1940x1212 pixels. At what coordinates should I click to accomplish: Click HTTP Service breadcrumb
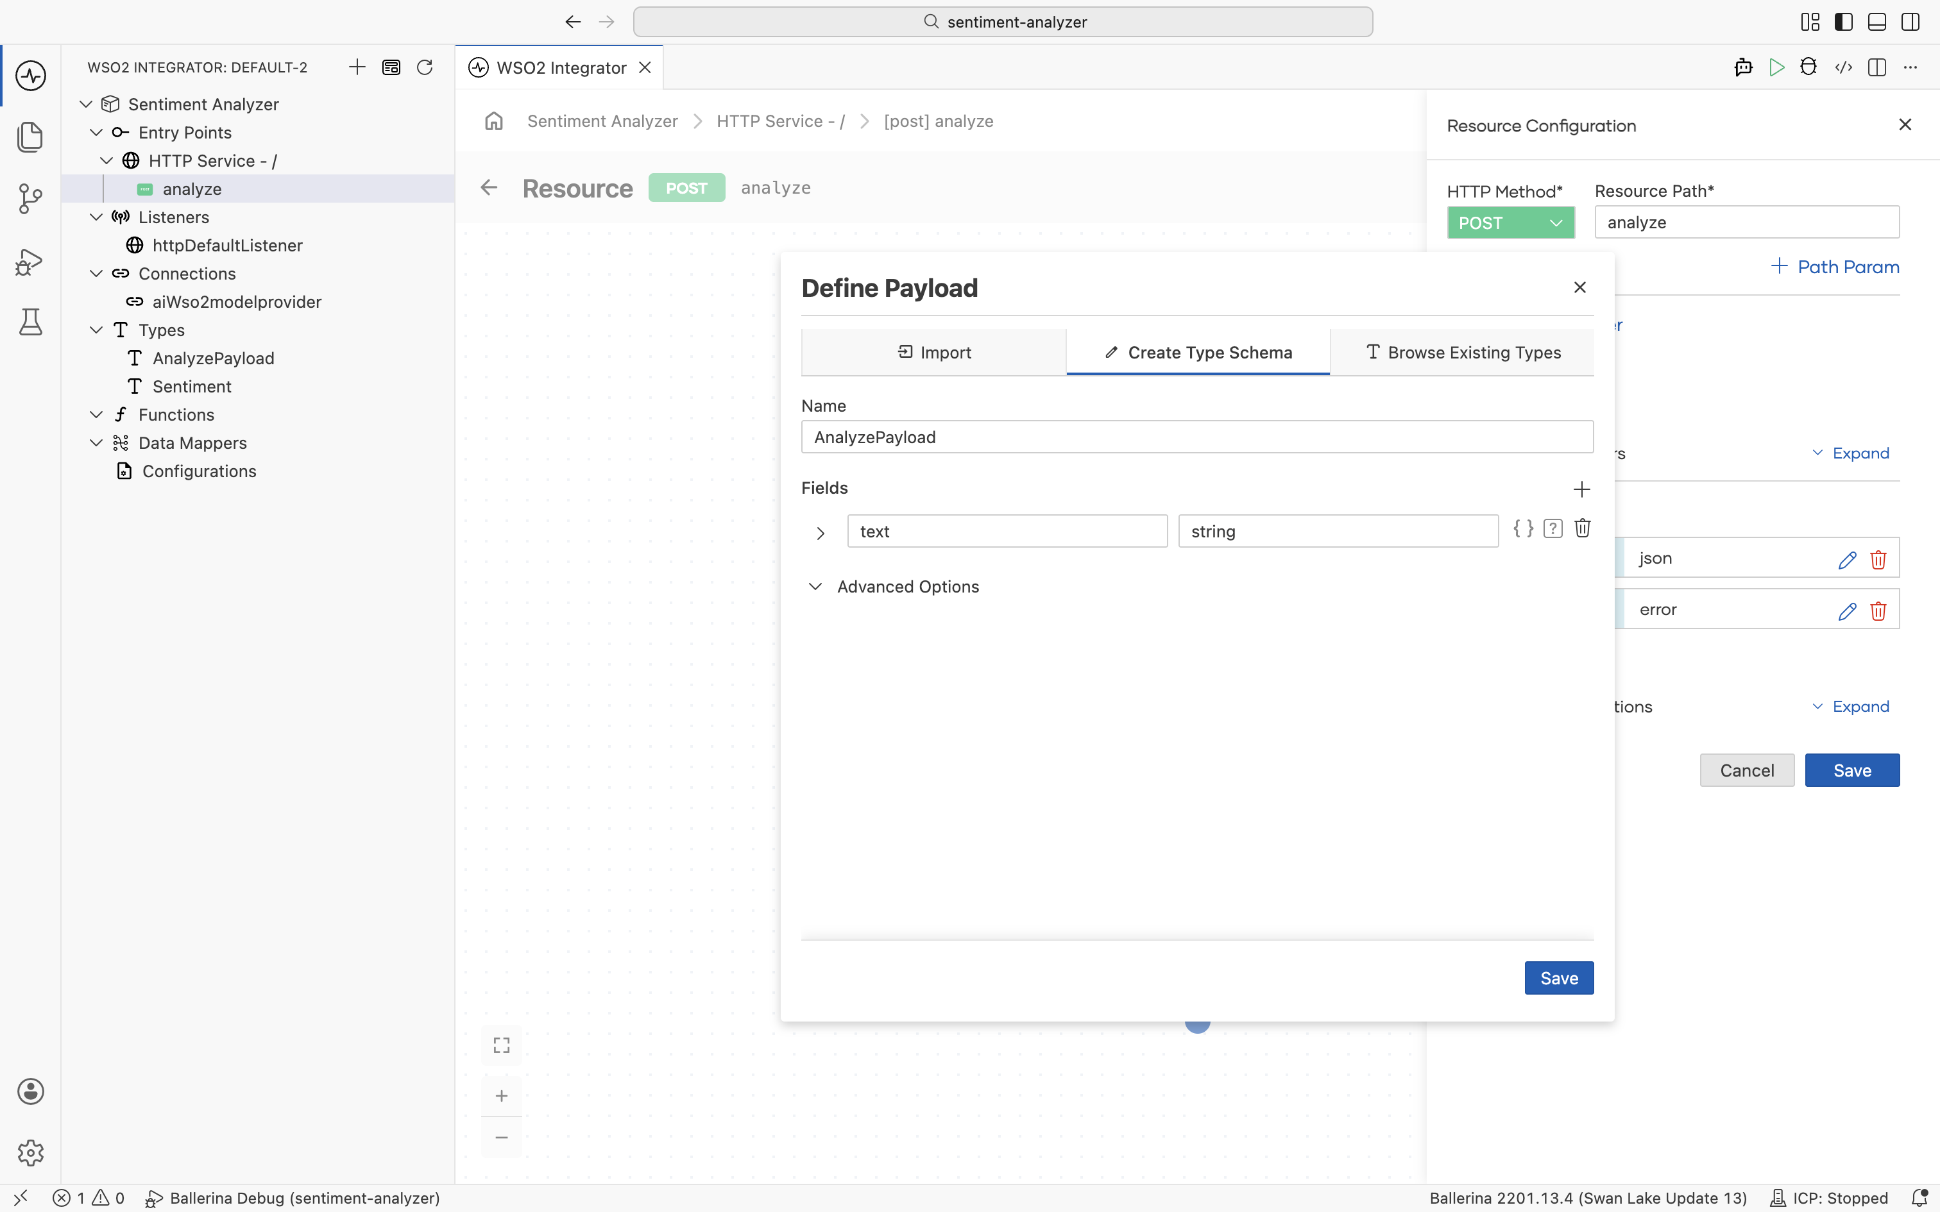pos(780,121)
